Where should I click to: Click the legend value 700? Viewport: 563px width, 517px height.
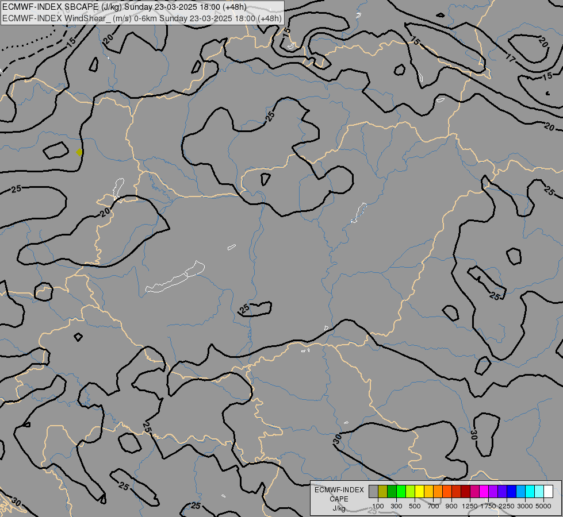coord(434,506)
